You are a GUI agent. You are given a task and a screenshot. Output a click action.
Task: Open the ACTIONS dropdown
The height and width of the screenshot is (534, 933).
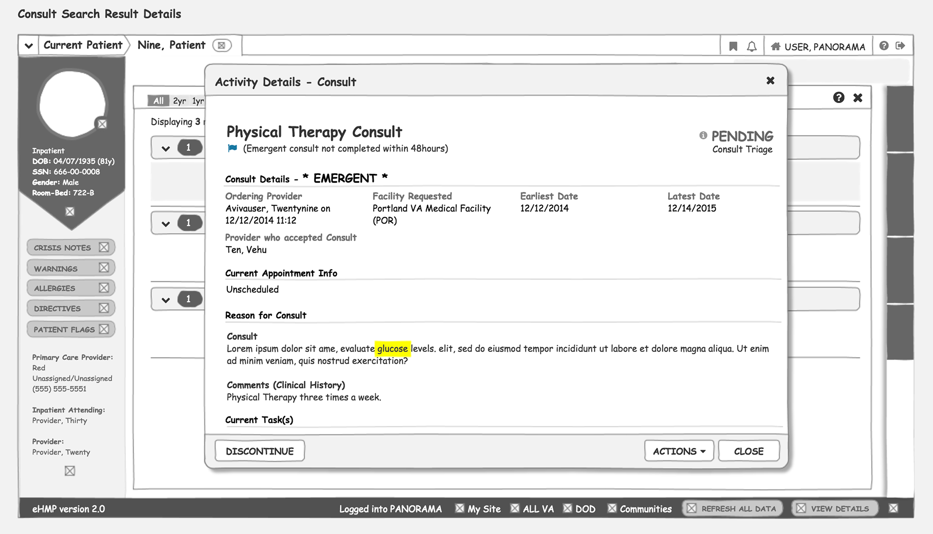click(x=678, y=451)
